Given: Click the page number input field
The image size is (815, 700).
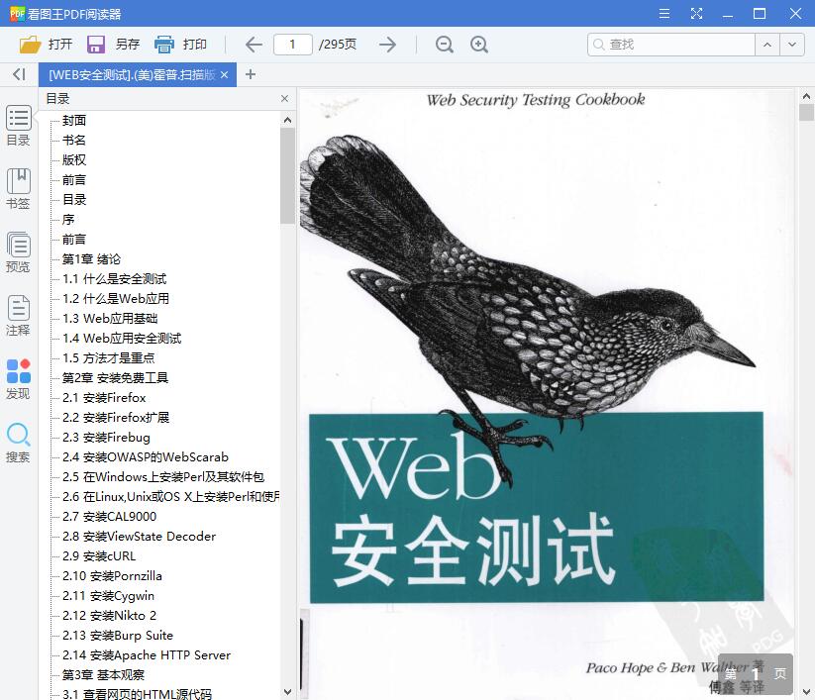Looking at the screenshot, I should pos(293,45).
